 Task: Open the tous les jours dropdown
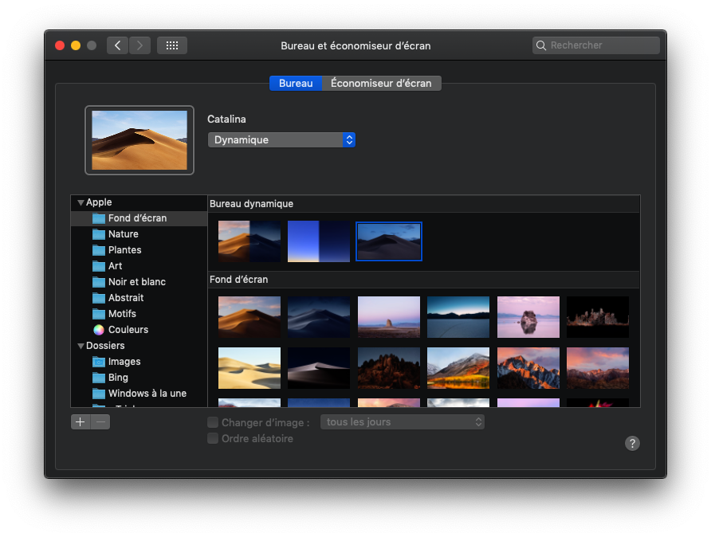click(402, 422)
